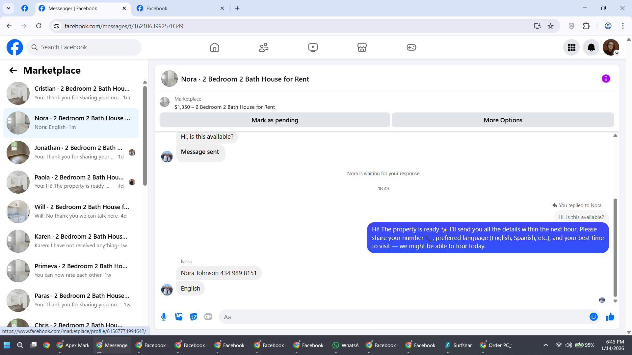Open the emoji picker in message box
The image size is (632, 355).
pyautogui.click(x=593, y=317)
